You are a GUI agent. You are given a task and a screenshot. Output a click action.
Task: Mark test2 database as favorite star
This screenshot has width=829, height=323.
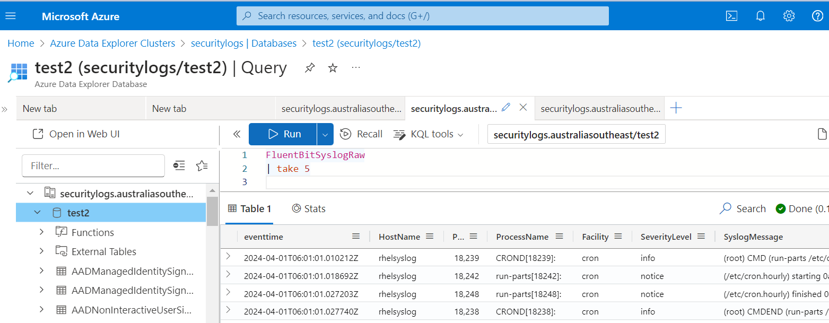(x=333, y=68)
